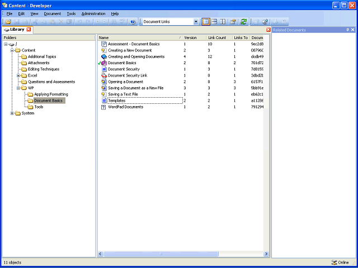
Task: Expand the System folder node
Action: (12, 113)
